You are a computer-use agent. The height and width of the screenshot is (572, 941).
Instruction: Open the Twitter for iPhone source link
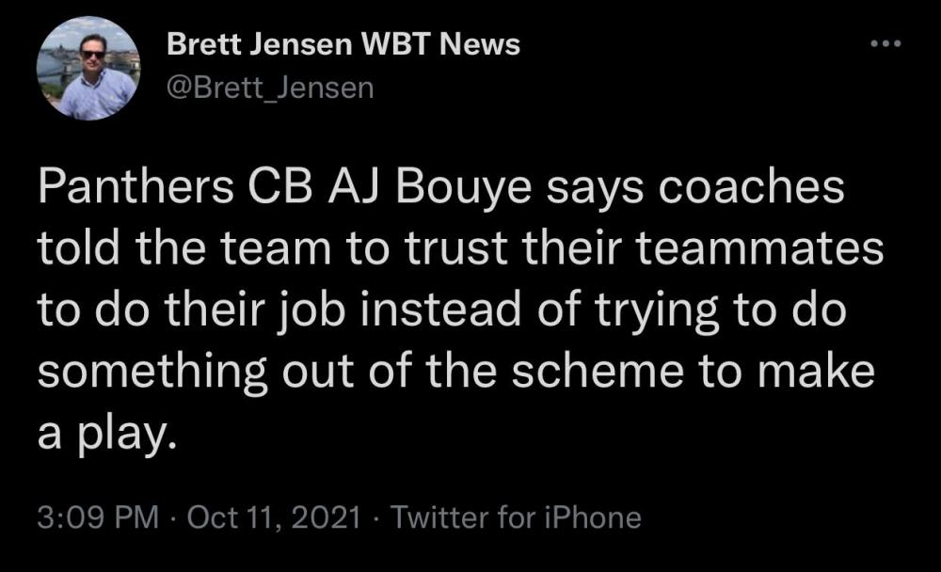pyautogui.click(x=515, y=516)
